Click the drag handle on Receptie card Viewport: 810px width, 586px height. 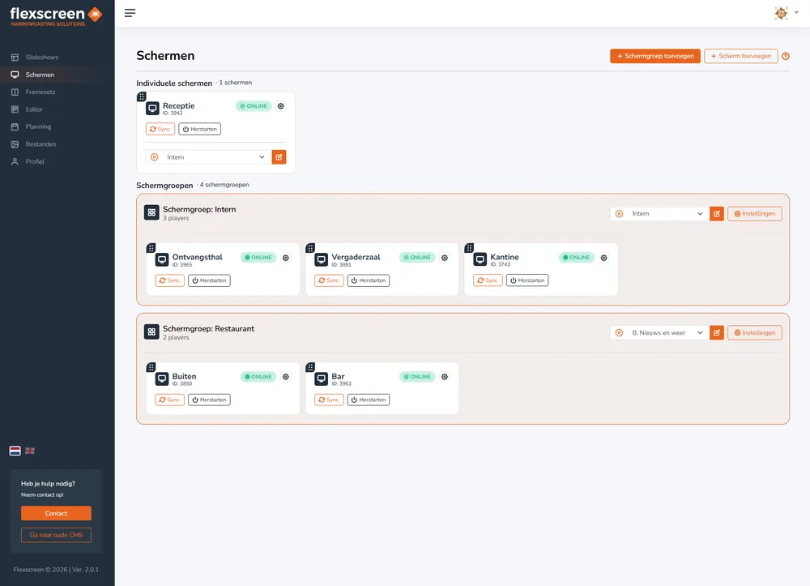[141, 96]
